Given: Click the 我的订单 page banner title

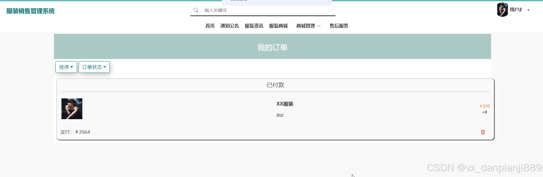Looking at the screenshot, I should pyautogui.click(x=273, y=47).
